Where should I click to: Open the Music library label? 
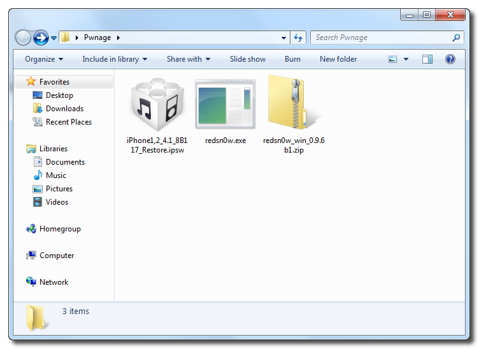56,175
